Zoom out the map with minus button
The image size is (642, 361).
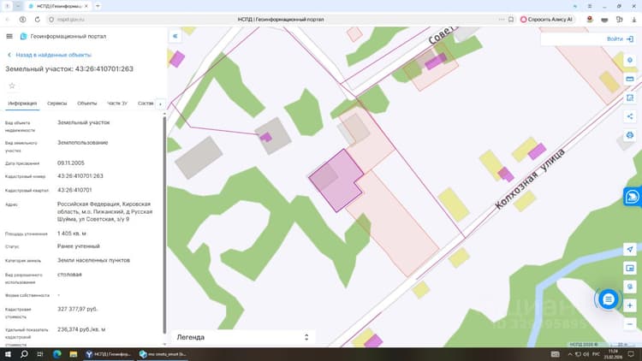point(630,324)
